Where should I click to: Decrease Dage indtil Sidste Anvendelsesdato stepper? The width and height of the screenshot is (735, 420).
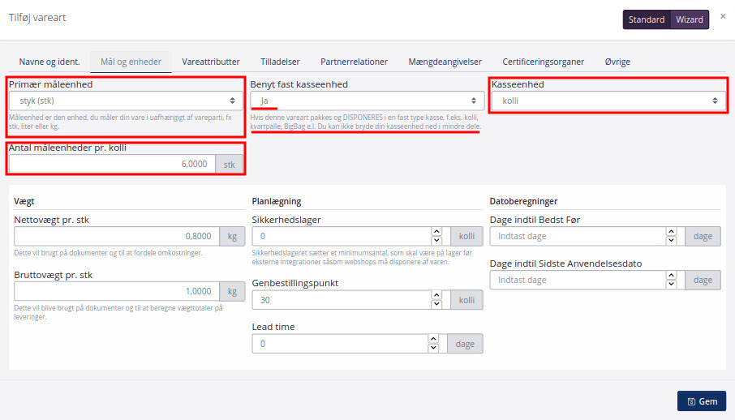pos(671,285)
